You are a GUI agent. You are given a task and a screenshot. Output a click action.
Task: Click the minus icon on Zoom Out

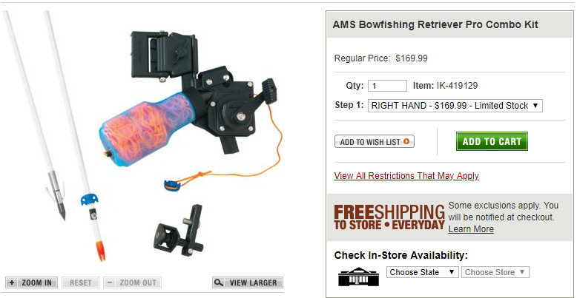click(x=110, y=282)
